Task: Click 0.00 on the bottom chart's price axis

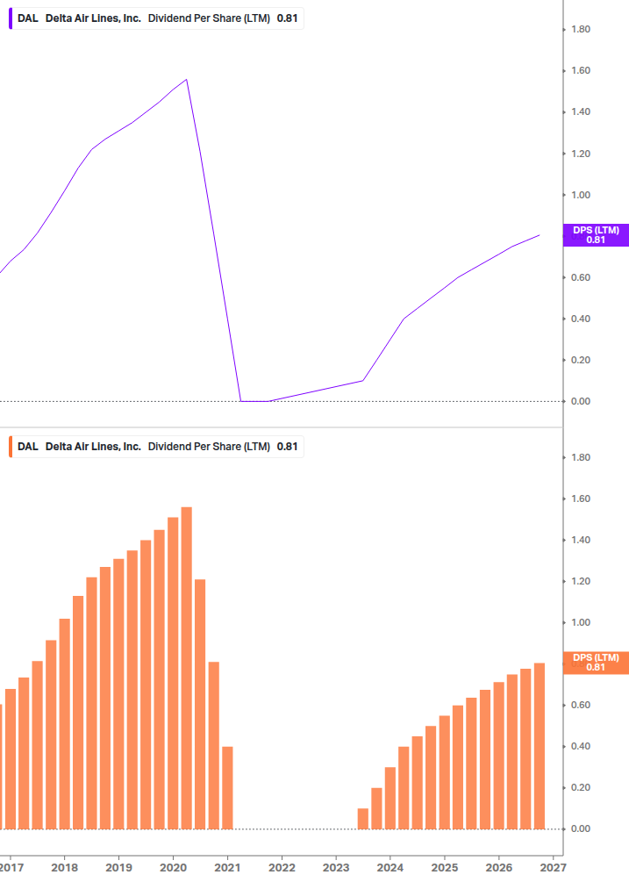Action: point(581,828)
